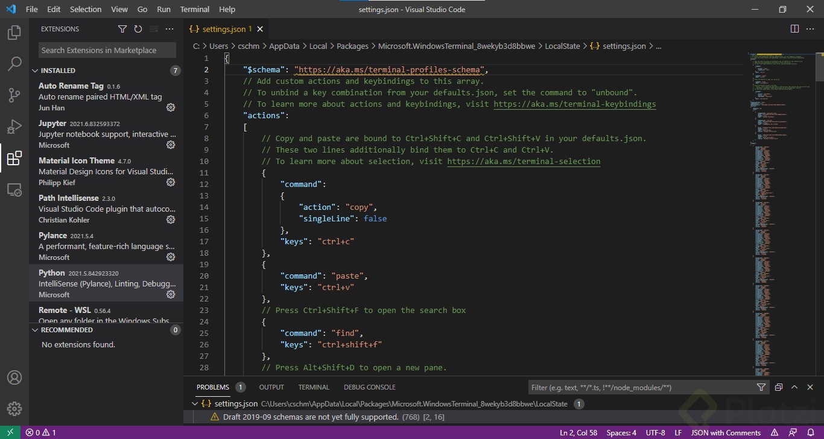Open the Terminal menu
Image resolution: width=824 pixels, height=439 pixels.
click(194, 9)
